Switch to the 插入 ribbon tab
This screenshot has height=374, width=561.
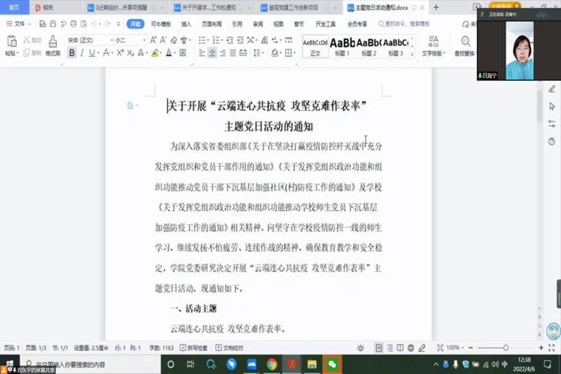tap(186, 24)
